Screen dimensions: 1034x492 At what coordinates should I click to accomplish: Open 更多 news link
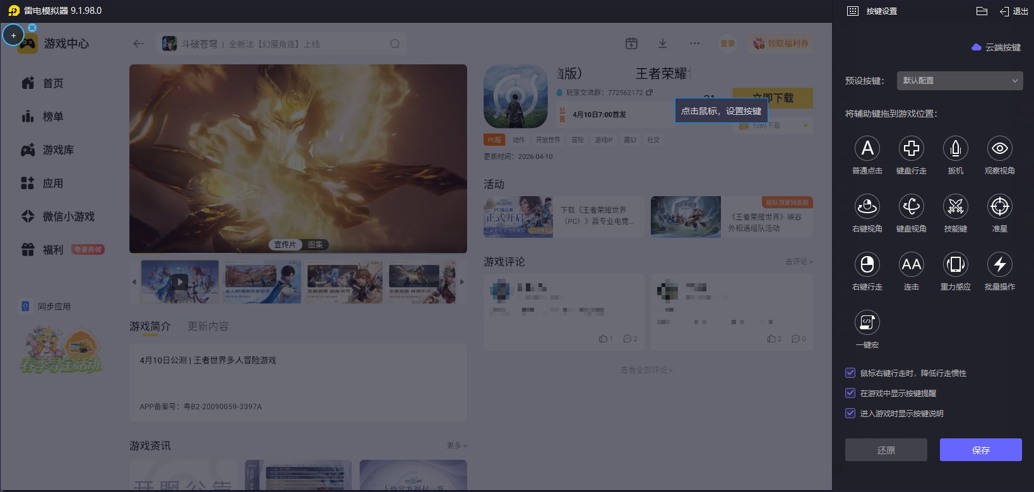point(457,445)
